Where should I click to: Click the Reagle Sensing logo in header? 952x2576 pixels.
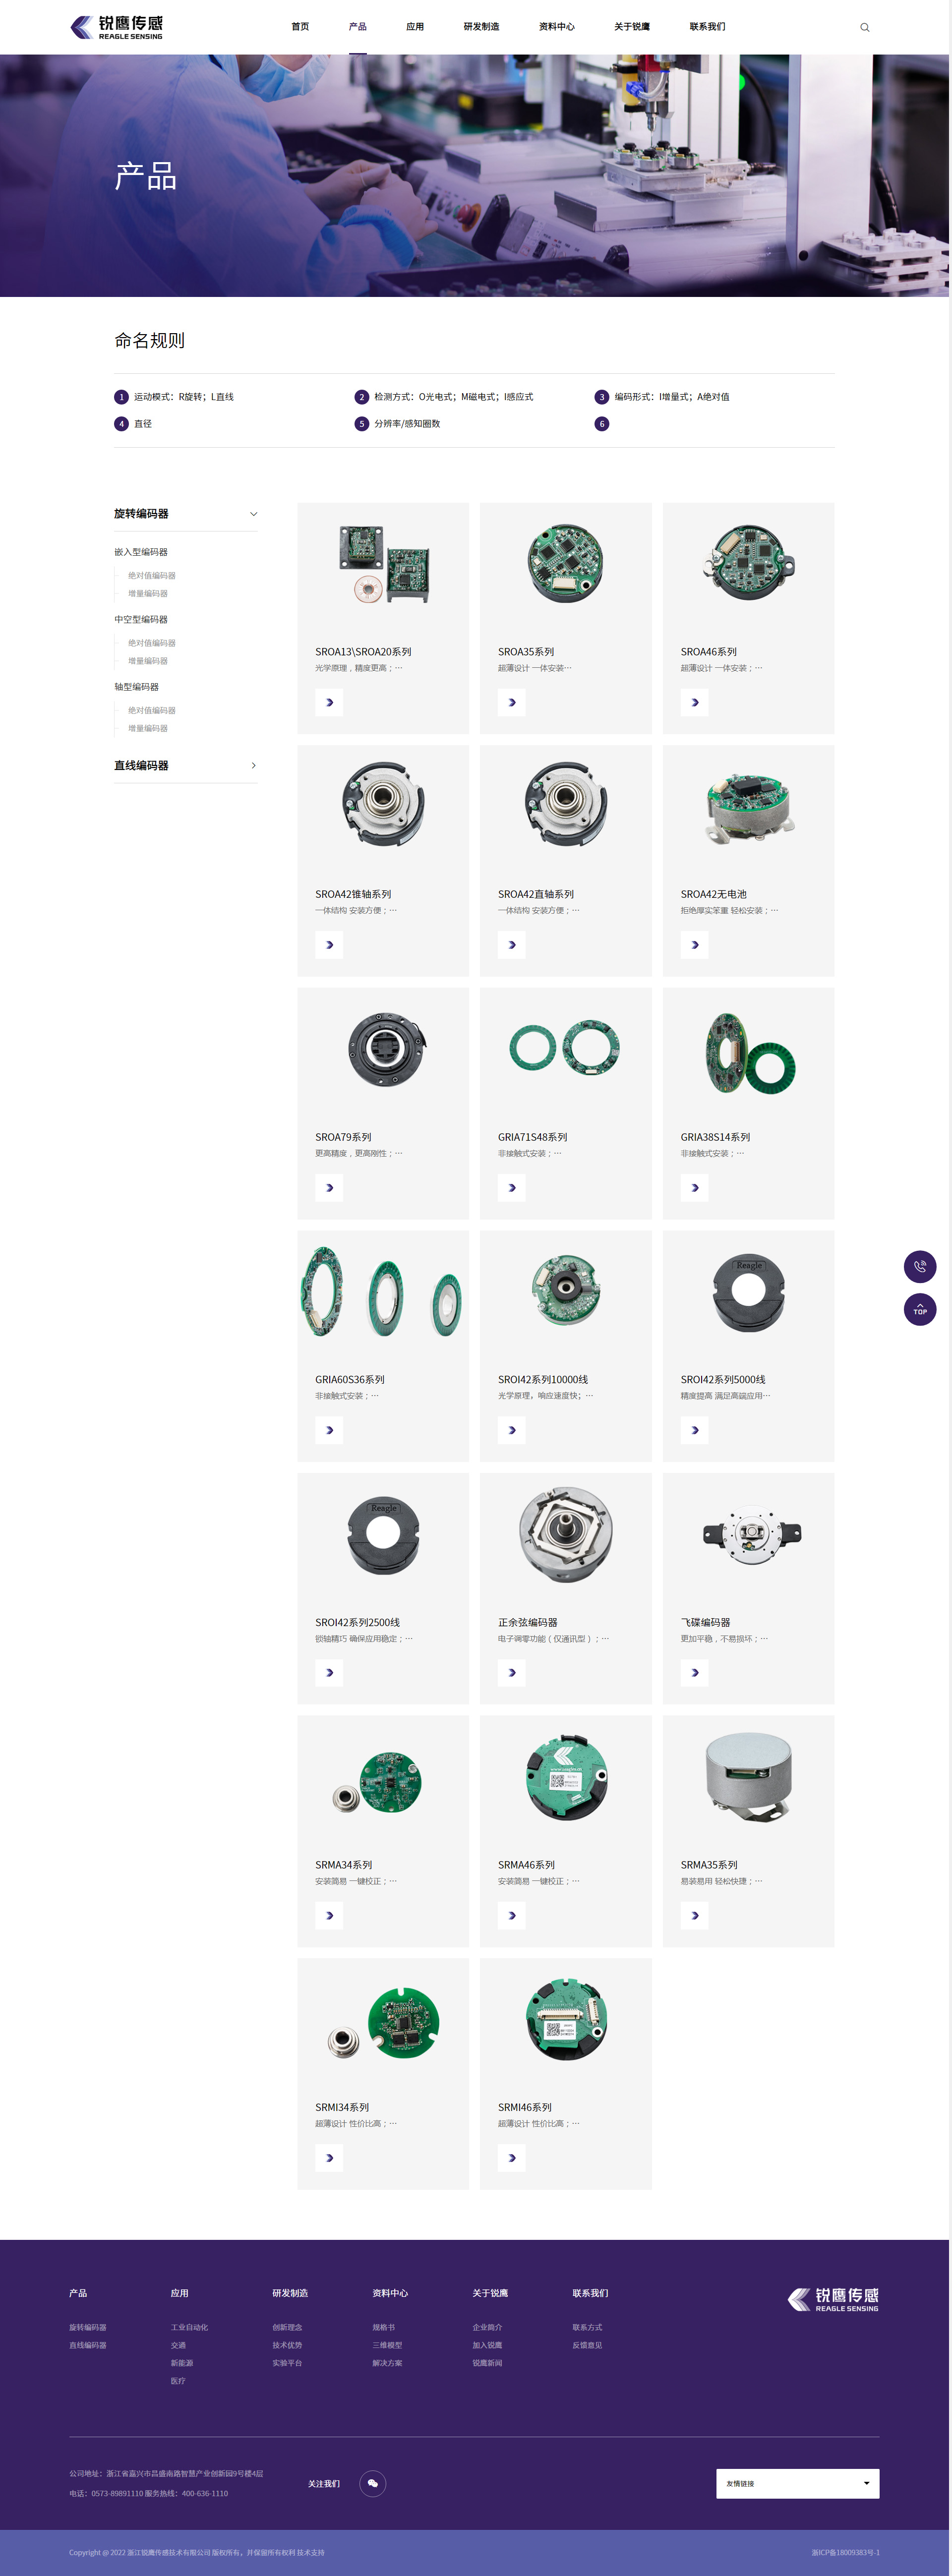tap(117, 27)
